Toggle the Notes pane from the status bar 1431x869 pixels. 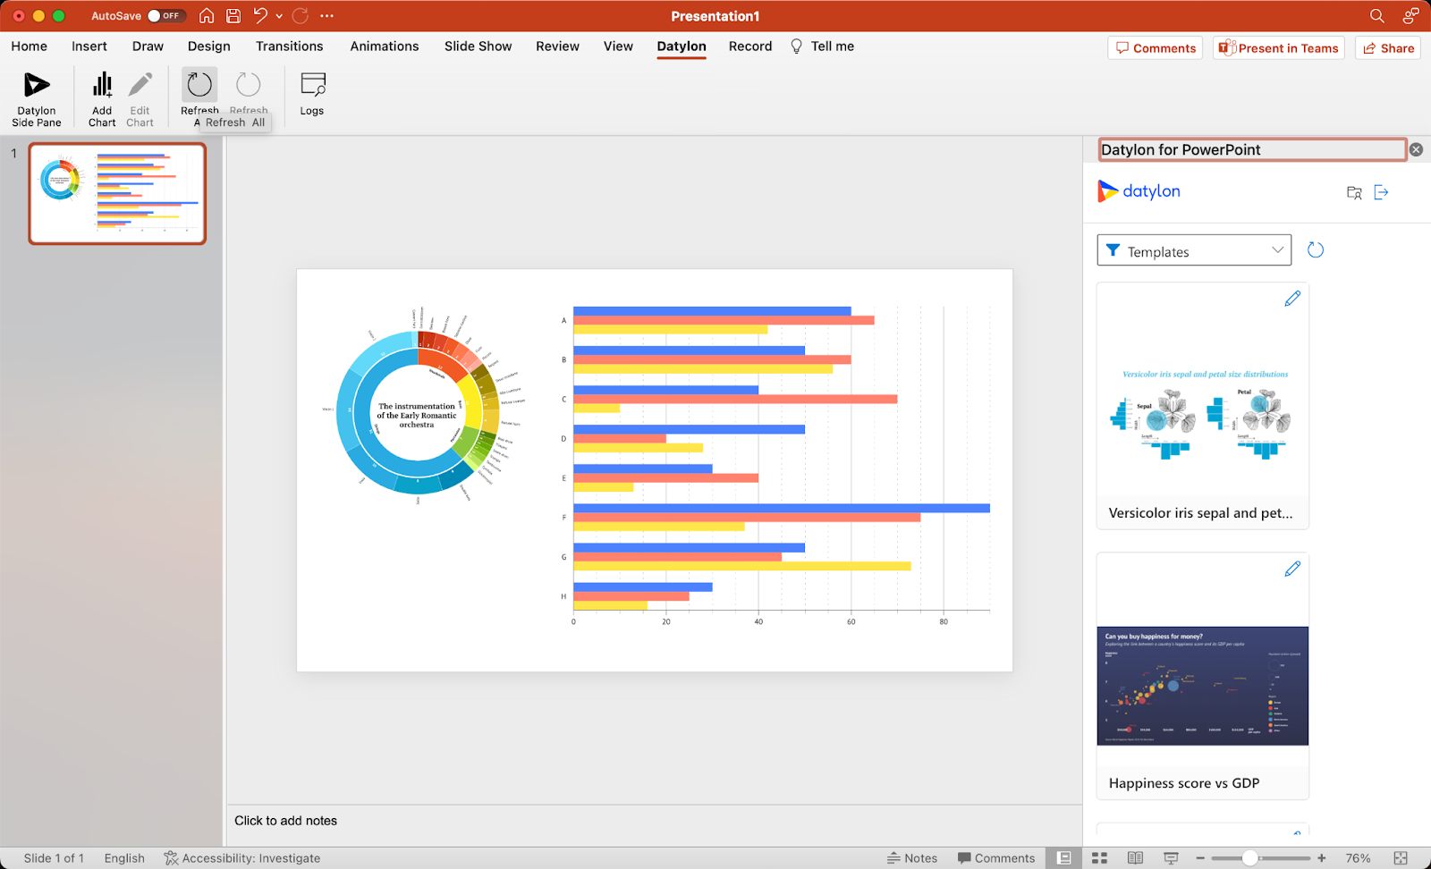912,858
